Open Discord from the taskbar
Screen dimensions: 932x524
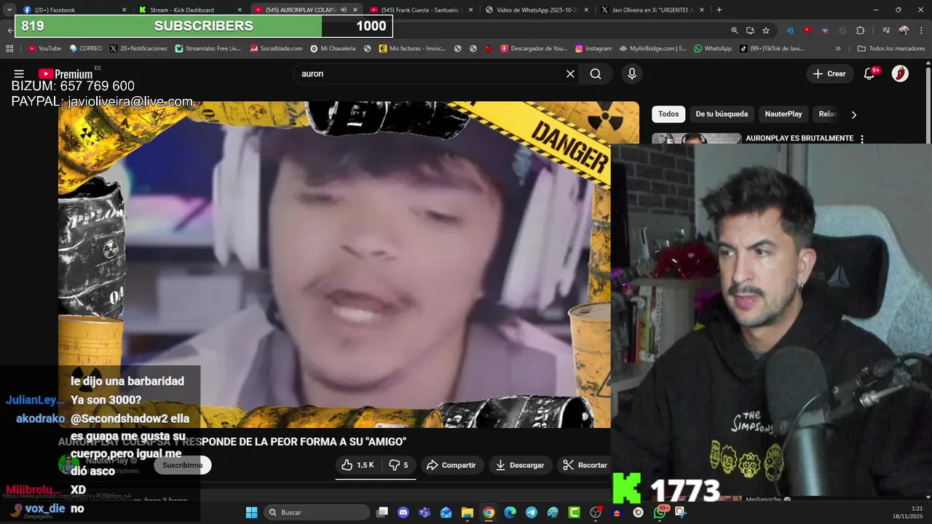coord(403,512)
